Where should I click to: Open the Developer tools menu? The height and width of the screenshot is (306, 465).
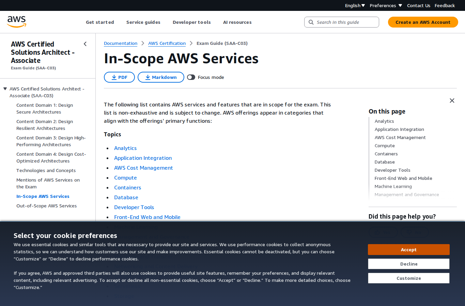click(x=192, y=22)
